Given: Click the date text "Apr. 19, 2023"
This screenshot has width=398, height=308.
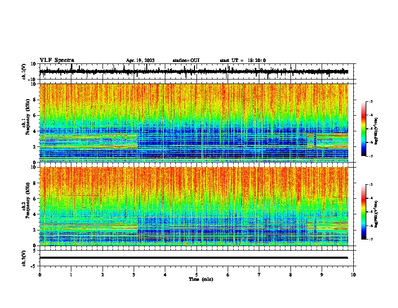Looking at the screenshot, I should coord(140,60).
